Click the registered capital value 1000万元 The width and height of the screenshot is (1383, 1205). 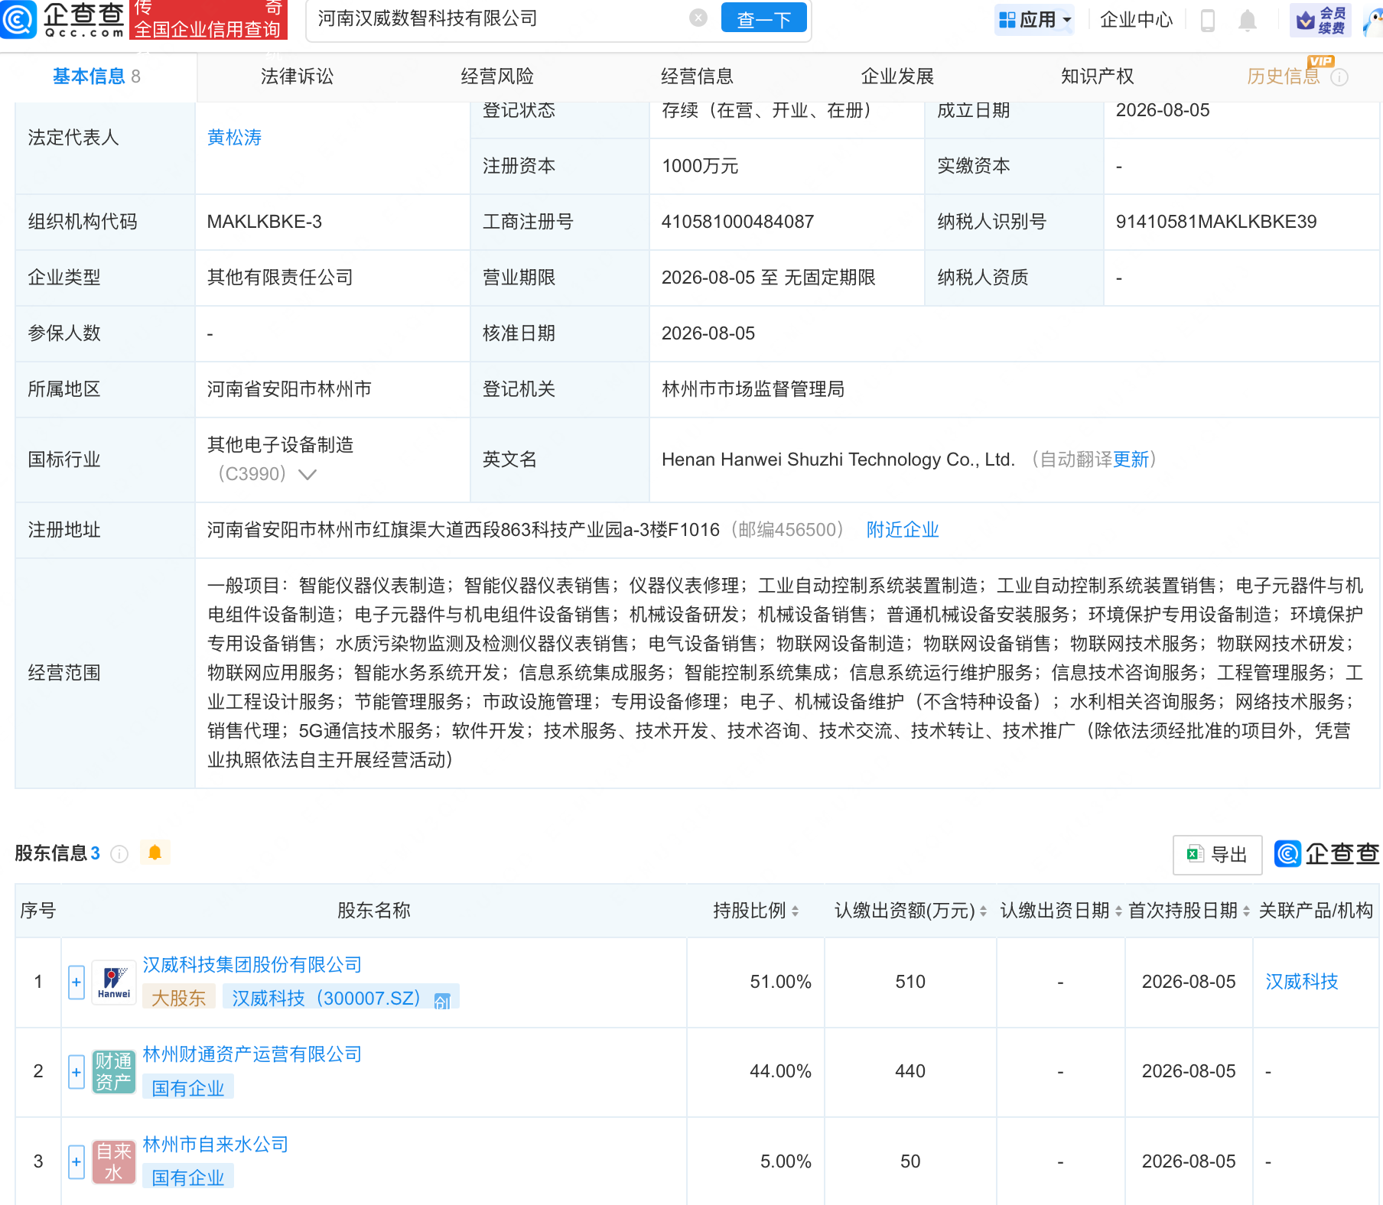pos(700,166)
